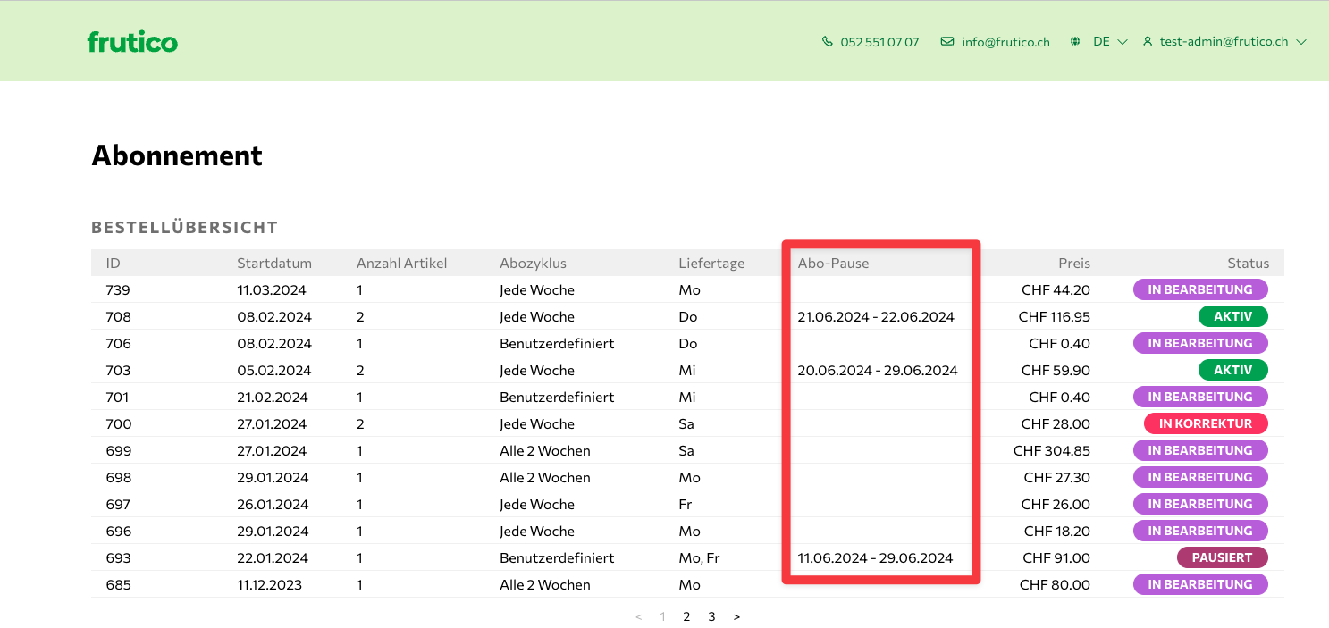Click the user profile icon

tap(1148, 42)
